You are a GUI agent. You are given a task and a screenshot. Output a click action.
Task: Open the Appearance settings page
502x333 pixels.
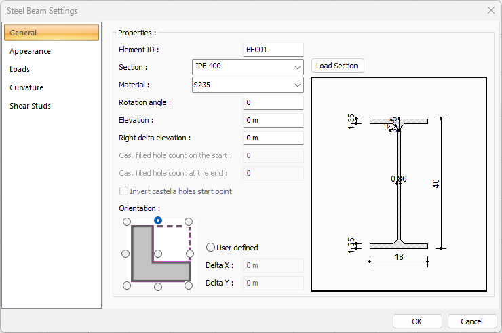click(x=30, y=51)
